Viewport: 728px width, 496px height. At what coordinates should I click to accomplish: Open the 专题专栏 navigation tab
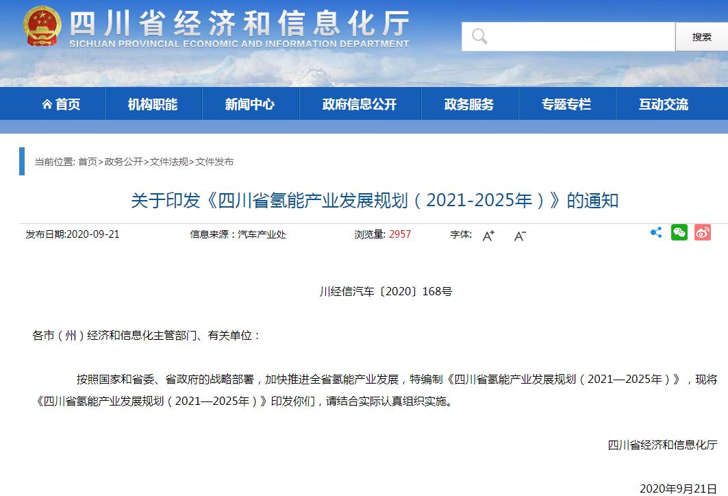pyautogui.click(x=566, y=104)
